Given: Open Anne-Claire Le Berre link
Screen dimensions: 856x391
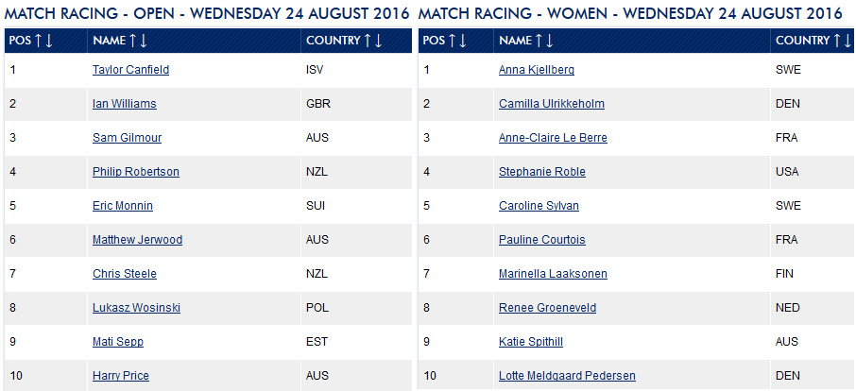Looking at the screenshot, I should pyautogui.click(x=553, y=138).
